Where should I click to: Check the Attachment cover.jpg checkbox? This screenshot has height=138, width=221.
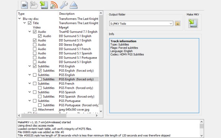(x=35, y=109)
